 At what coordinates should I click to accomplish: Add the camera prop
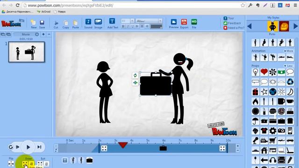tap(281, 131)
